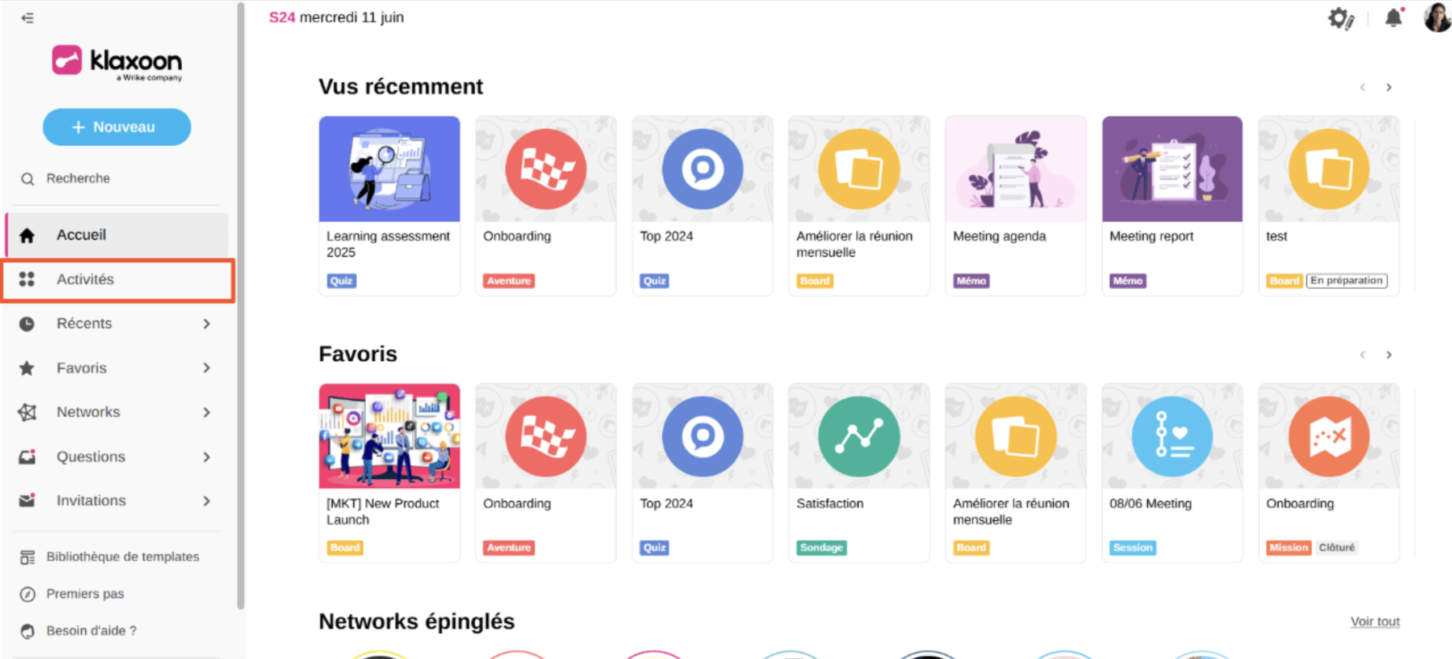Screen dimensions: 1452x659
Task: Expand the Favoris submenu chevron
Action: click(x=207, y=368)
